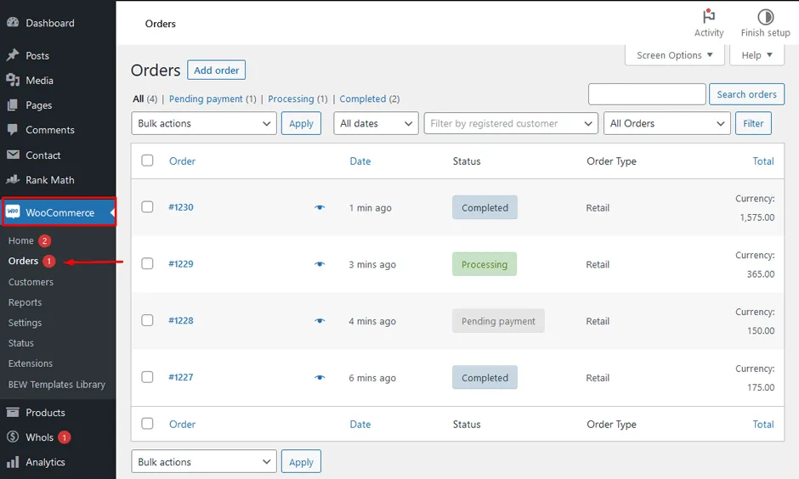799x479 pixels.
Task: Click the red badge next to Orders submenu
Action: tap(49, 261)
